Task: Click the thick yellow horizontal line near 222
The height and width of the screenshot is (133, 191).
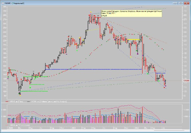Action: [x=134, y=39]
